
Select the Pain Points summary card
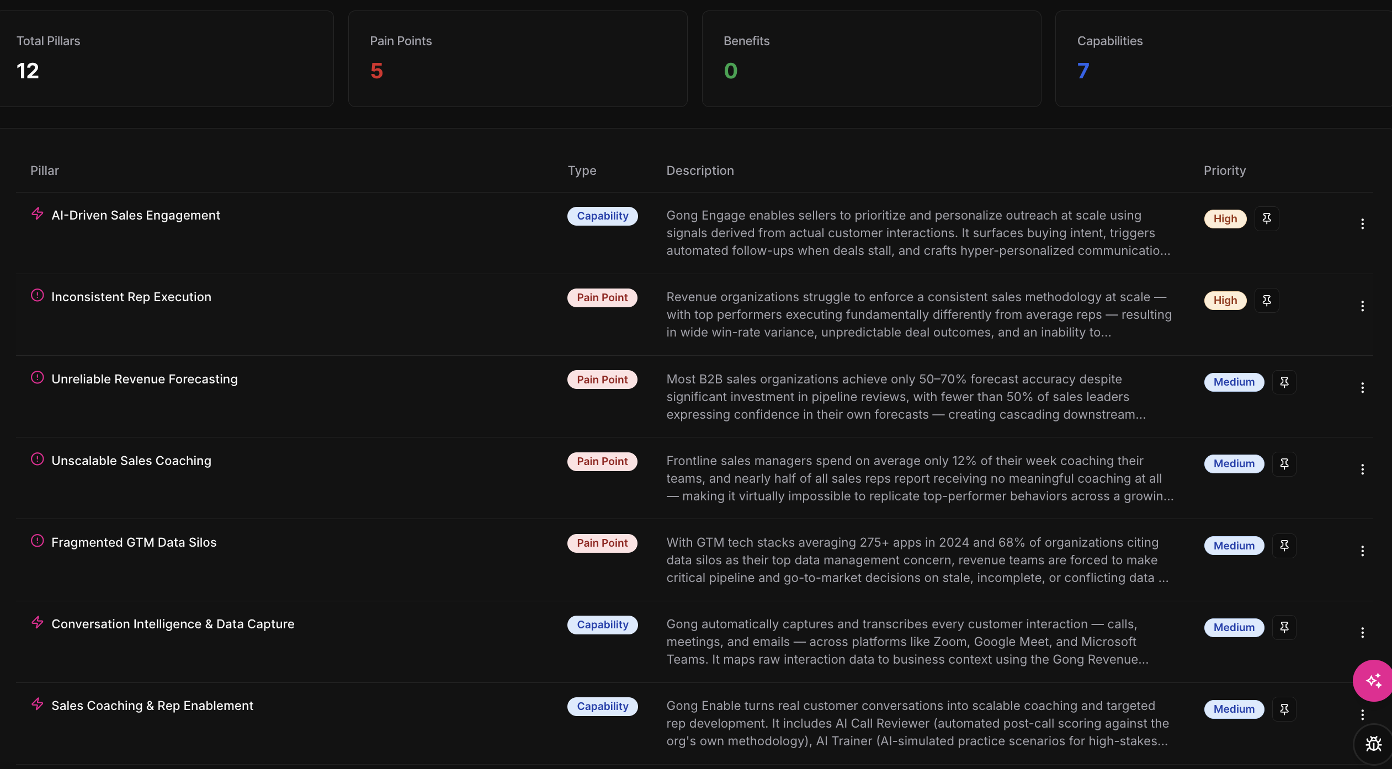[518, 58]
